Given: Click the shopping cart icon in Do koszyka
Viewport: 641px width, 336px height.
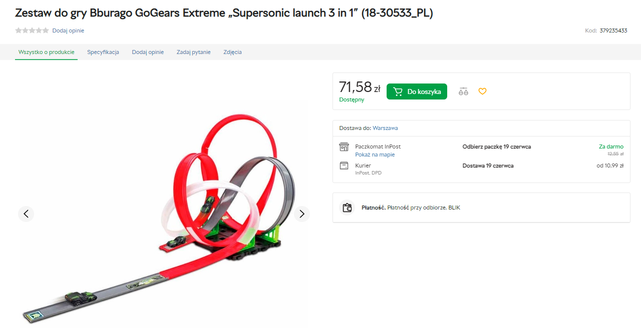Looking at the screenshot, I should pyautogui.click(x=398, y=91).
